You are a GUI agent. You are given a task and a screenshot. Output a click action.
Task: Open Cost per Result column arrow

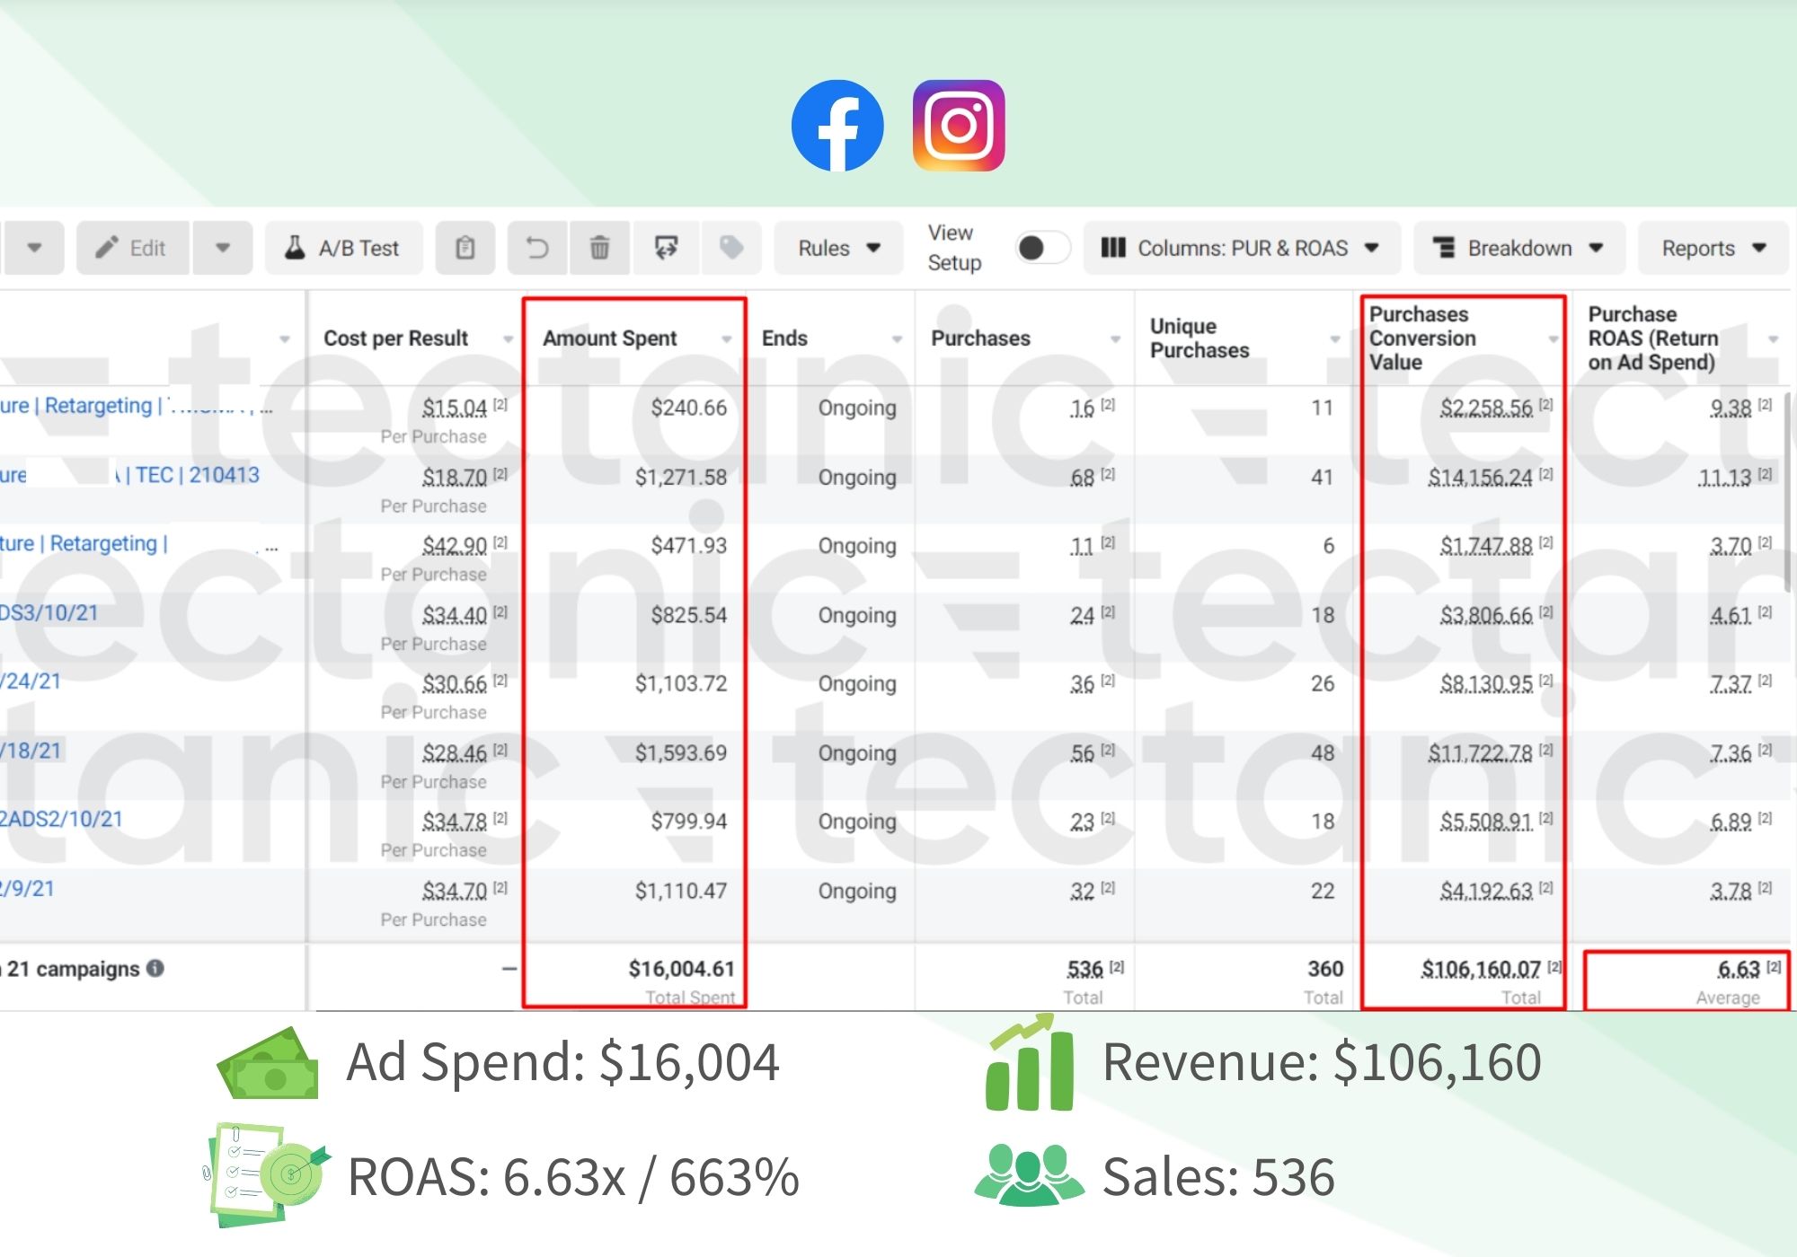click(508, 339)
